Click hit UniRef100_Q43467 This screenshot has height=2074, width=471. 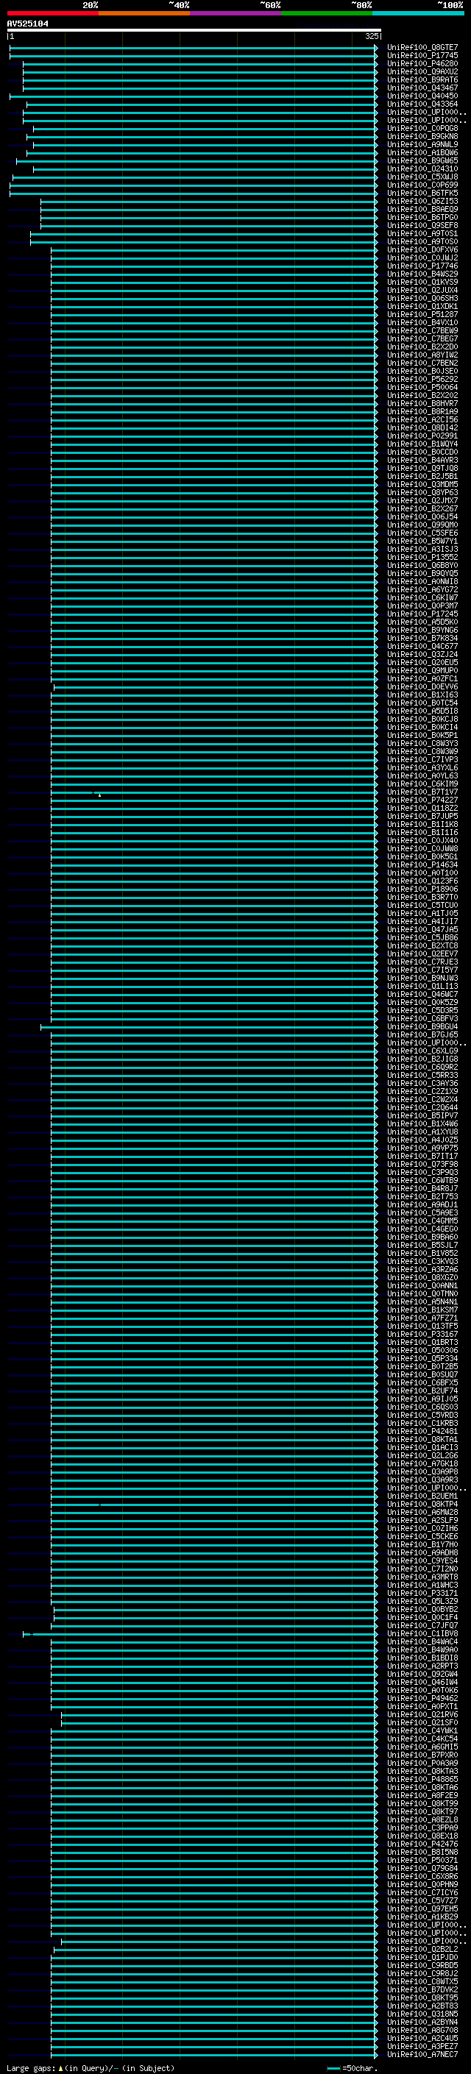click(422, 88)
